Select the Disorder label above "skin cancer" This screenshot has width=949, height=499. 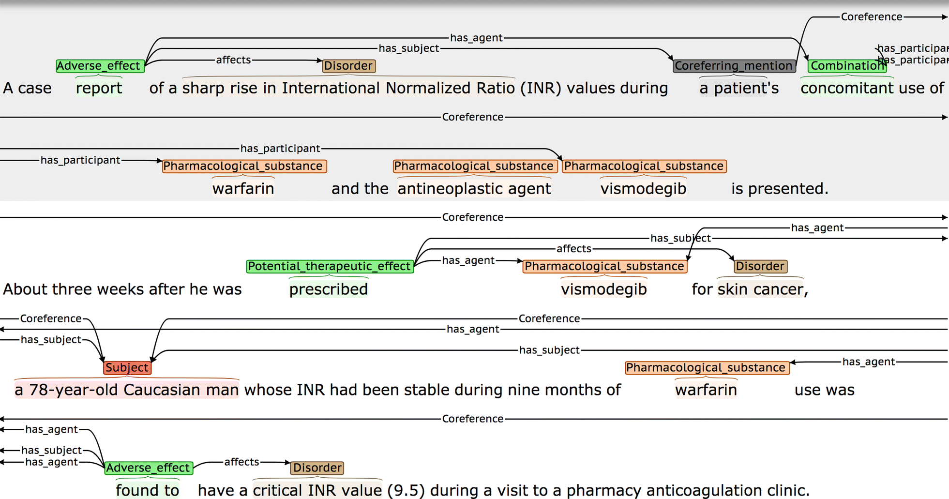(x=760, y=266)
